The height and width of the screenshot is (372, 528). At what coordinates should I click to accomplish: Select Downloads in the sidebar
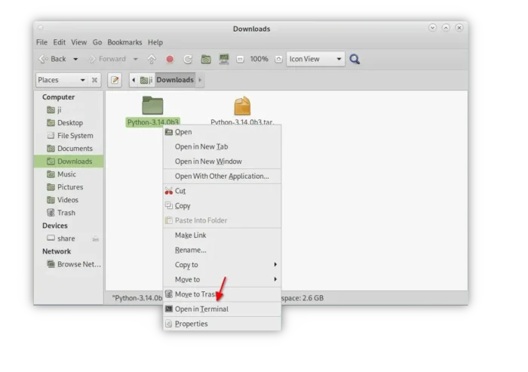pos(69,161)
